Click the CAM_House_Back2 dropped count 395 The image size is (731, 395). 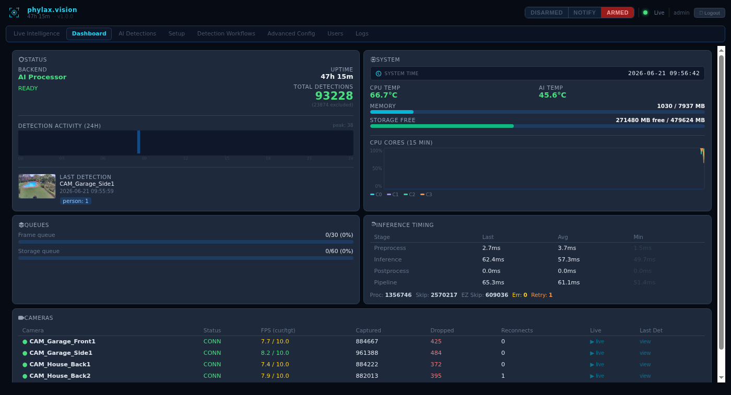click(436, 376)
